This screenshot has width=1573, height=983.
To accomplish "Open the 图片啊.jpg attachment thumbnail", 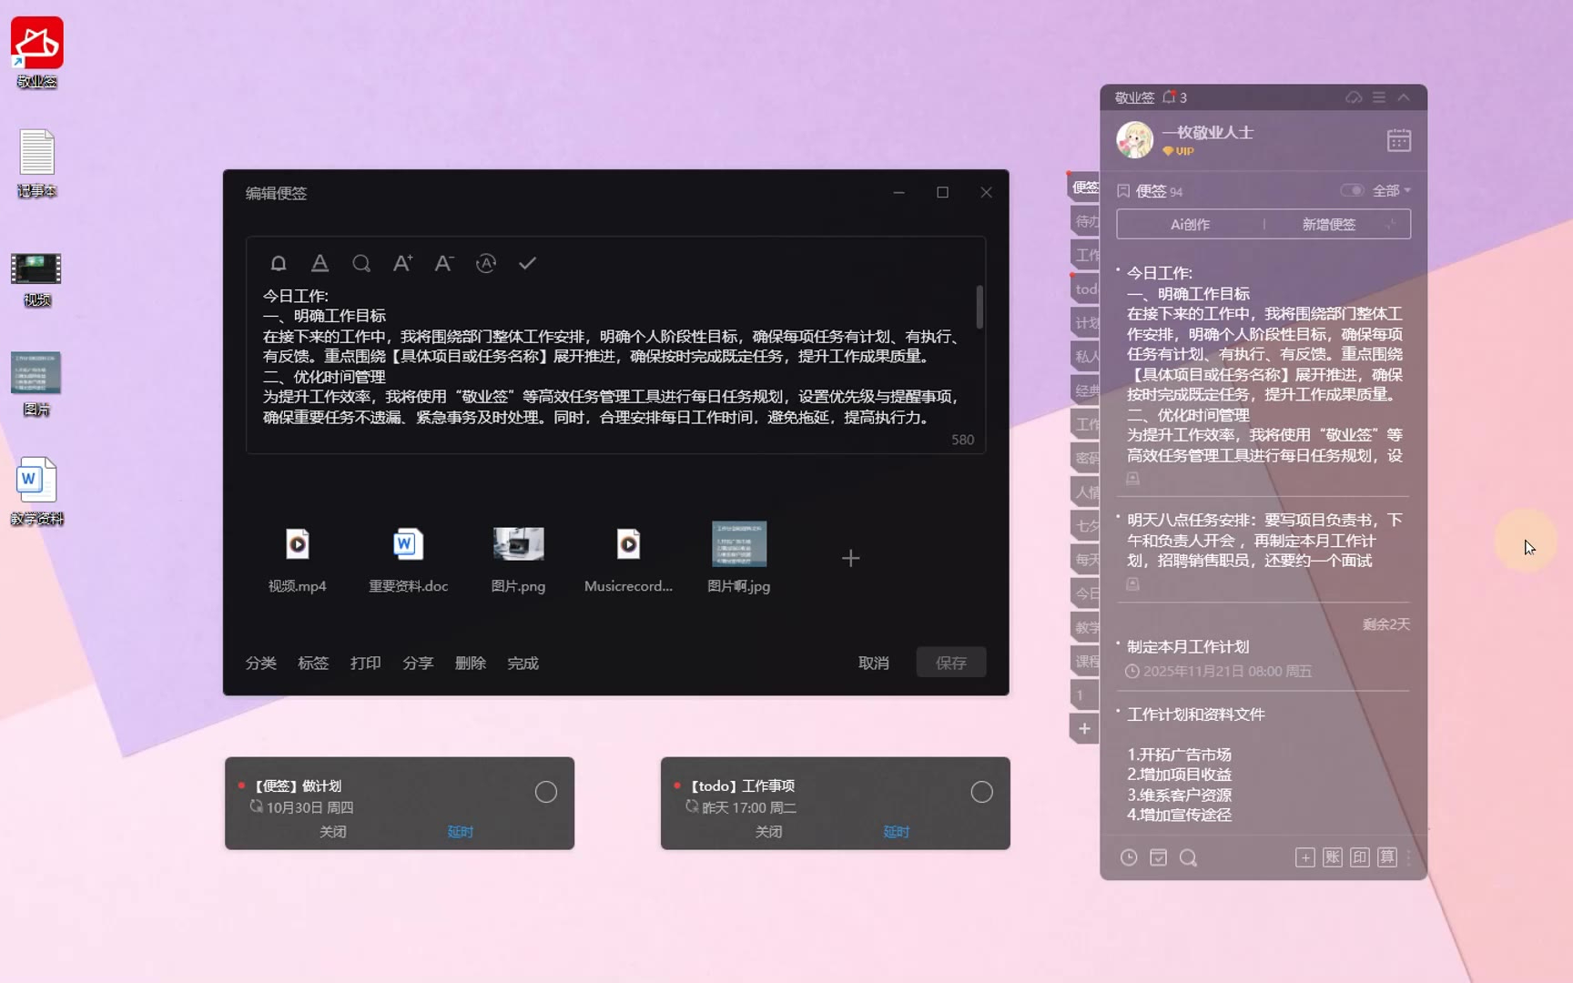I will pos(738,544).
